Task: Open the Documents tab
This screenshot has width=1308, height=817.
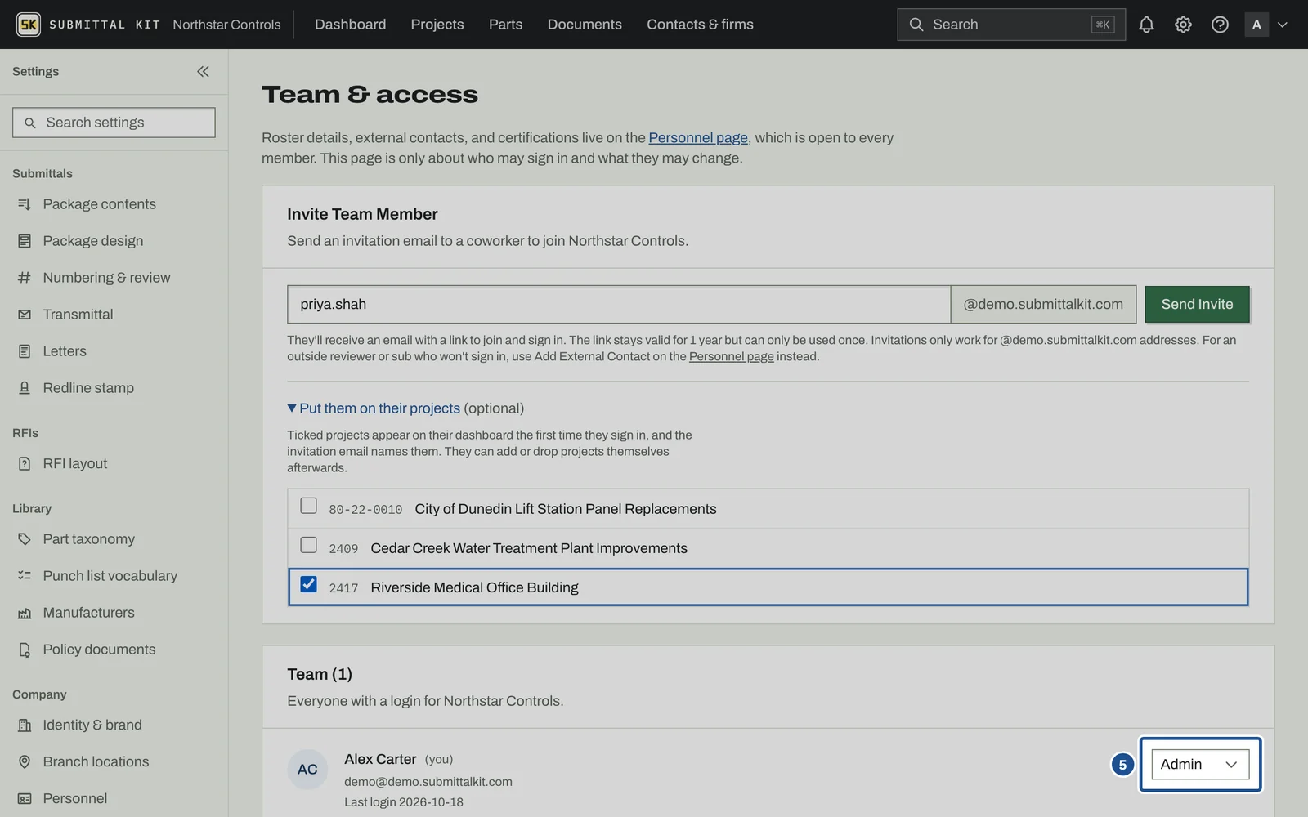Action: (x=585, y=25)
